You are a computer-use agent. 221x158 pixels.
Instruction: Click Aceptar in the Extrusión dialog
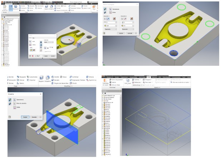pos(46,56)
